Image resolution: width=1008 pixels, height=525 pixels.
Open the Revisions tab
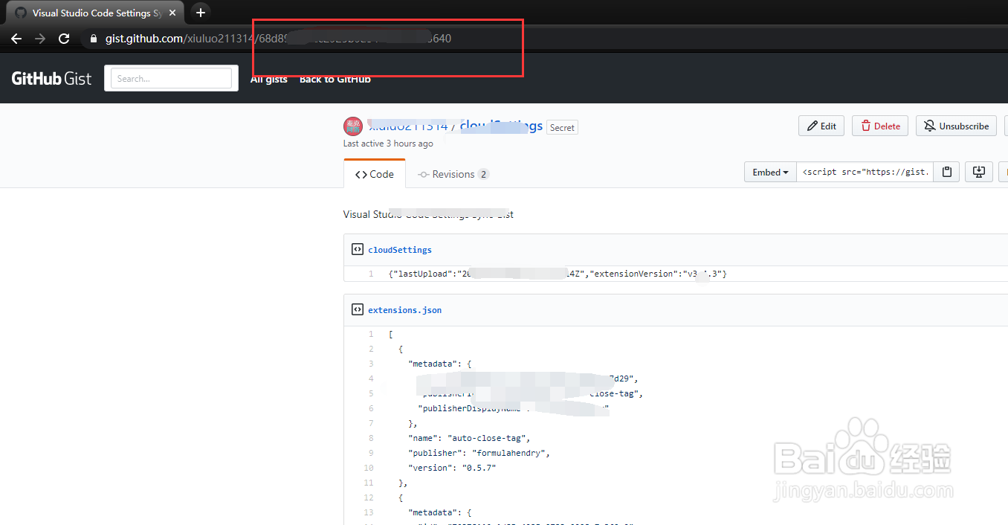point(453,174)
